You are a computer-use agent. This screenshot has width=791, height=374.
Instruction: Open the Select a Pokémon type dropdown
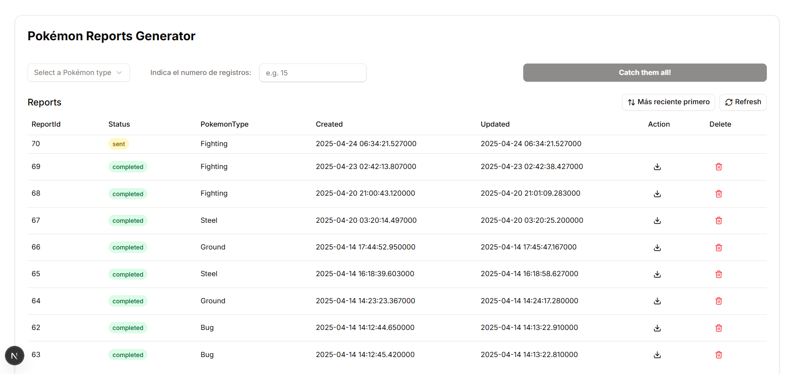click(x=78, y=73)
